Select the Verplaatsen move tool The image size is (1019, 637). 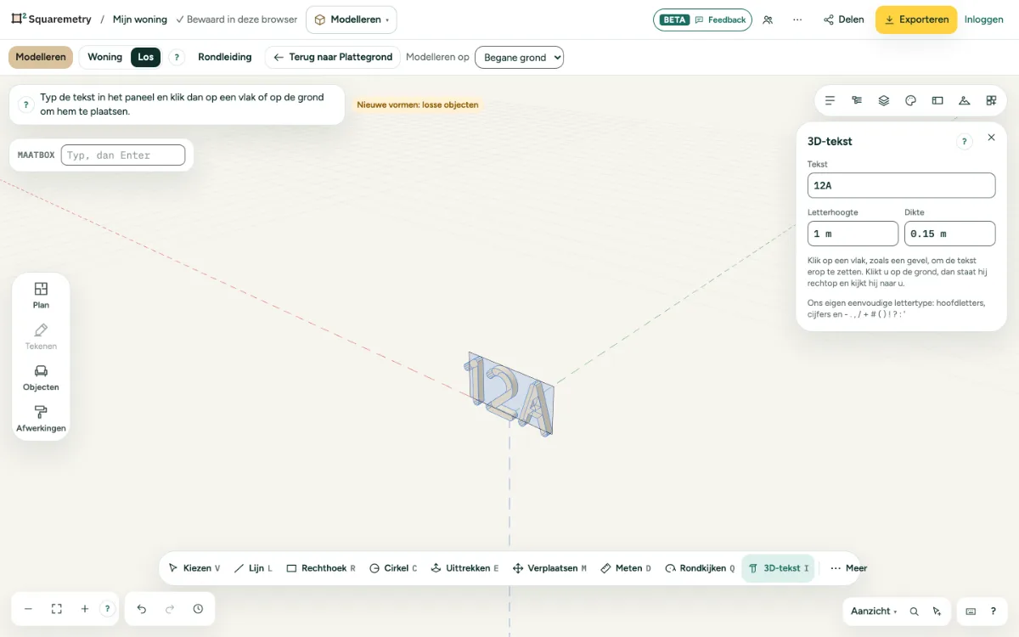(549, 568)
